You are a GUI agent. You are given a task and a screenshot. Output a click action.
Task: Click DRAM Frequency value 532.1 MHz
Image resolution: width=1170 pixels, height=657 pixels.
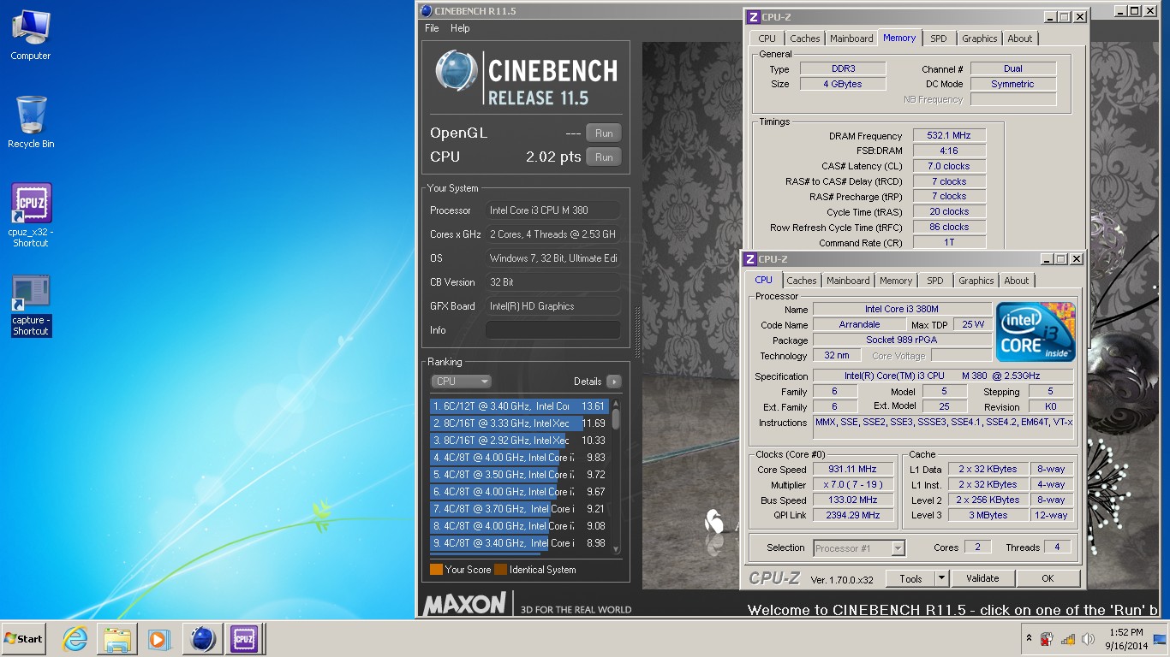coord(949,136)
